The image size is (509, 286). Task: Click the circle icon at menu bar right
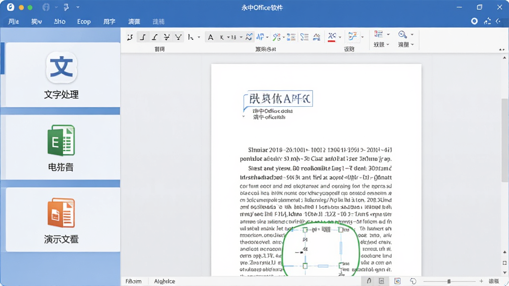[x=474, y=21]
